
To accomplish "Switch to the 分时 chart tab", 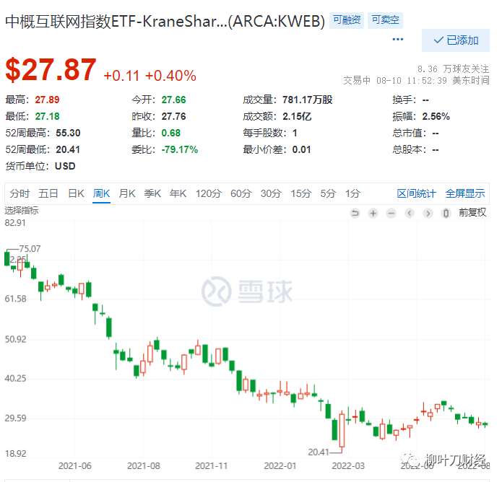I will pyautogui.click(x=20, y=193).
